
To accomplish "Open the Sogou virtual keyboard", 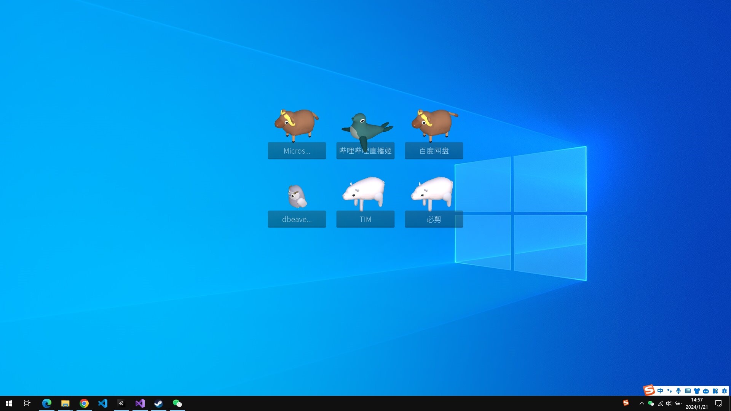I will pos(688,391).
